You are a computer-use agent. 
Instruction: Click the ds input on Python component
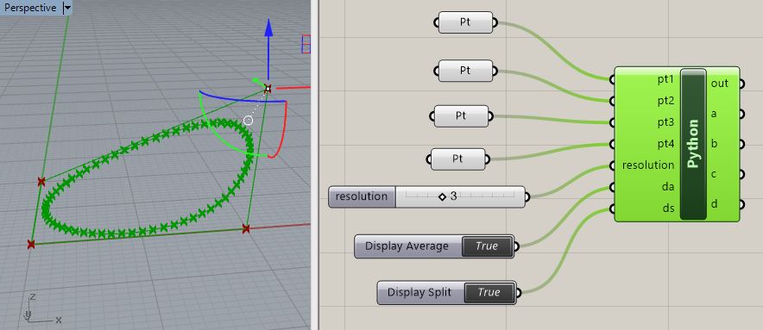[x=668, y=208]
